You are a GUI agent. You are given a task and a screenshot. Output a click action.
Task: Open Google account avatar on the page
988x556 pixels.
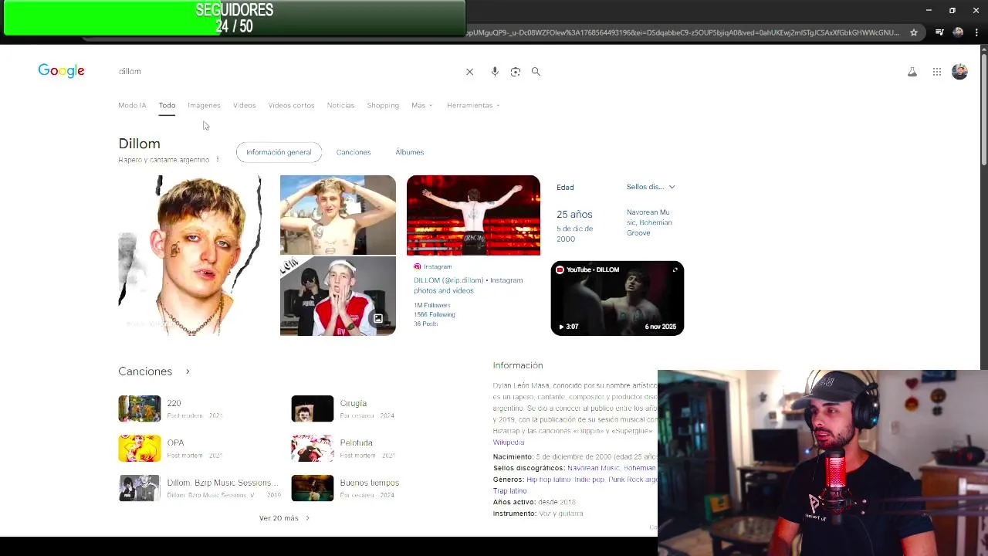point(959,72)
